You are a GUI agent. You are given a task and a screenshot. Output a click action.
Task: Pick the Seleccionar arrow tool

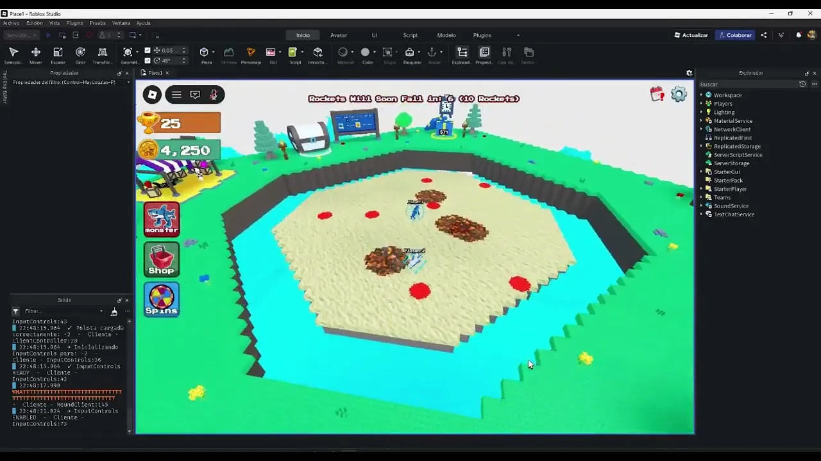click(x=13, y=55)
